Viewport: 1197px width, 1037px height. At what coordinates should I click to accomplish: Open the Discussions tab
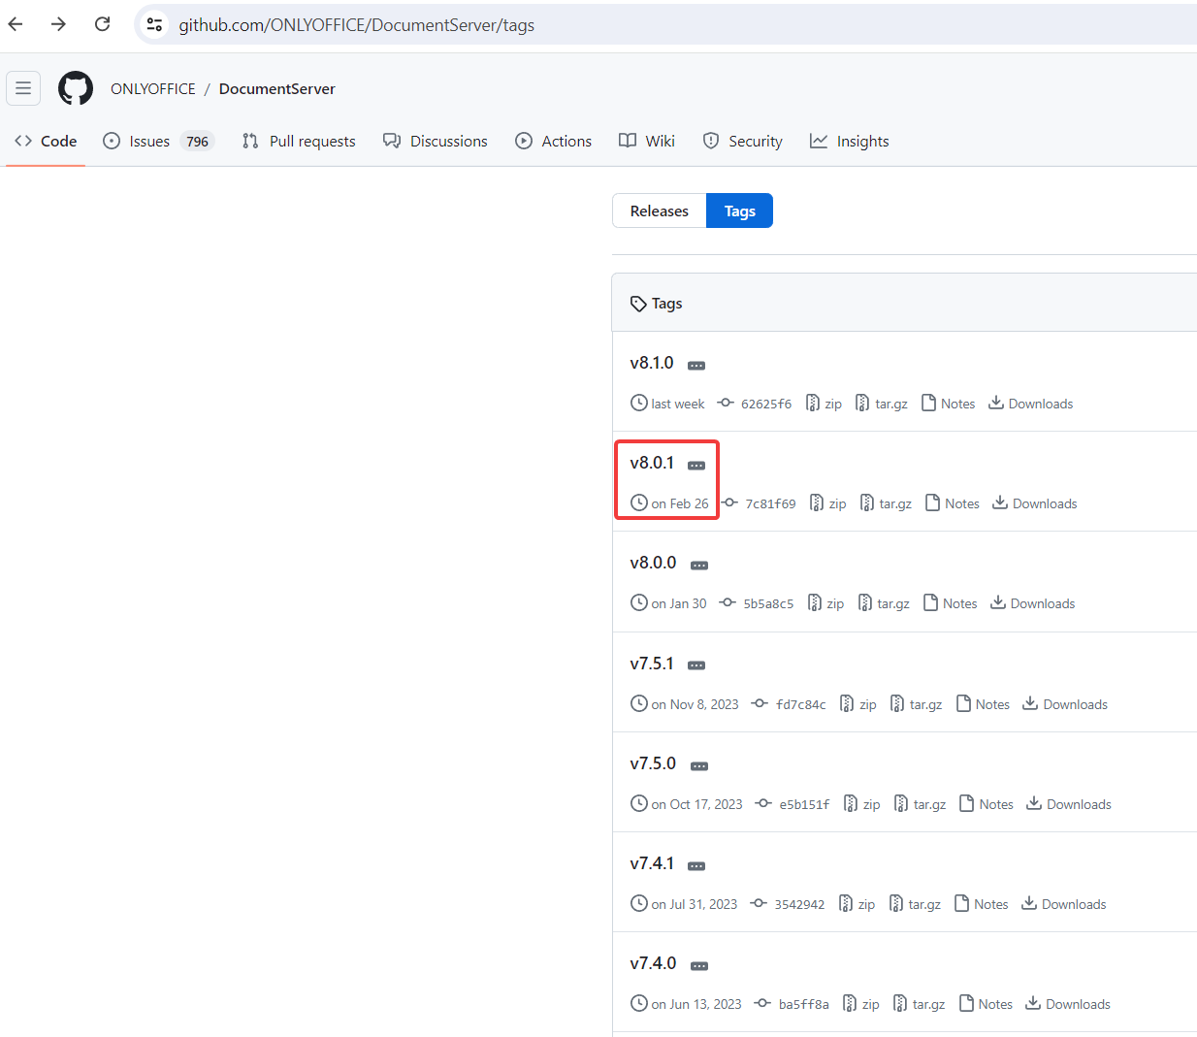point(436,141)
